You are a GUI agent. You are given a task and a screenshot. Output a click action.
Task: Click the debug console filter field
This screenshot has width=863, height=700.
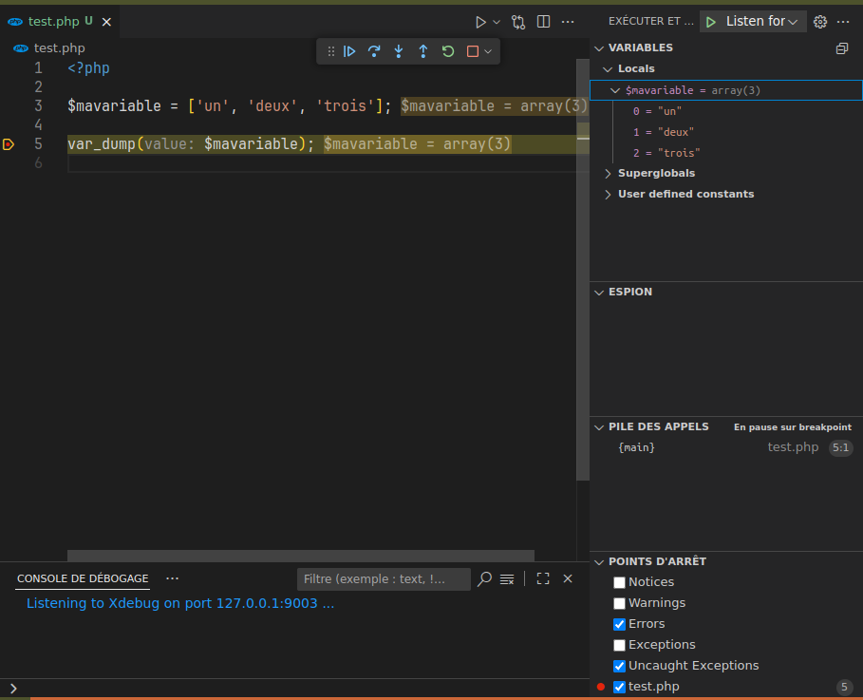[384, 578]
